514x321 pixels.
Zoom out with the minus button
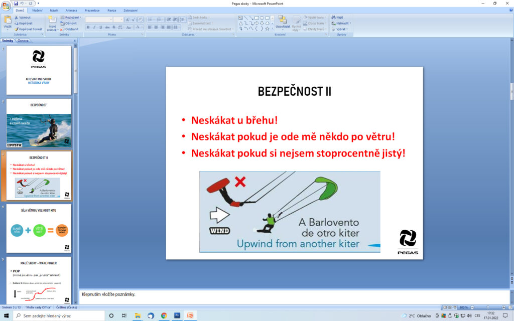pos(472,307)
